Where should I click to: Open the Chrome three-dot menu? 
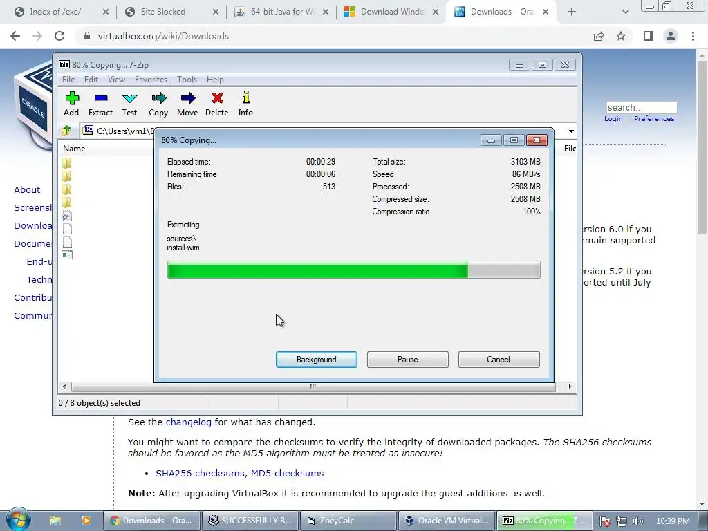pyautogui.click(x=693, y=36)
